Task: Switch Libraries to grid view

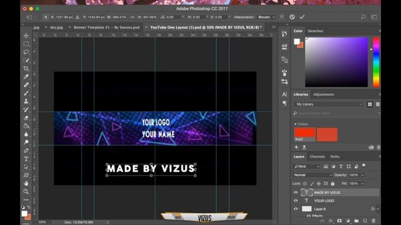Action: pos(370,104)
